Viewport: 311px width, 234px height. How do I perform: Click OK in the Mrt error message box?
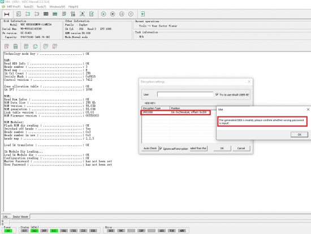click(x=299, y=135)
